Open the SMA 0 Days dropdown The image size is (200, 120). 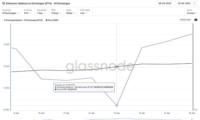(x=56, y=13)
